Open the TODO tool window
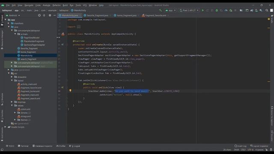The width and height of the screenshot is (274, 154). coord(10,146)
